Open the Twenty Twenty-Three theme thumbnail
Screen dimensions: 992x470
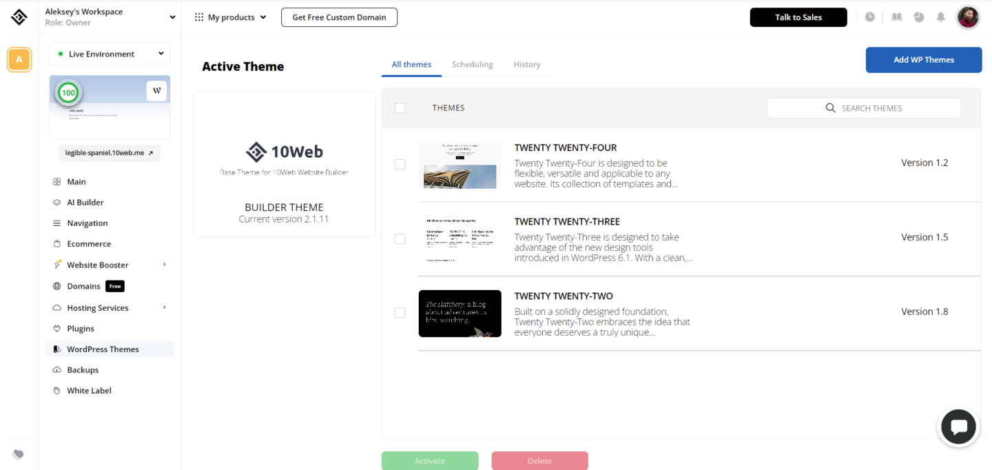tap(460, 239)
